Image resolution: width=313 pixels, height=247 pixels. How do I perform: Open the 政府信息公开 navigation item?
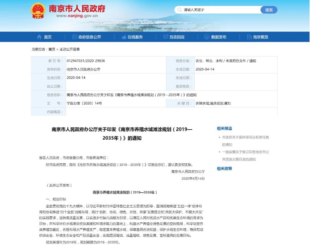click(90, 37)
